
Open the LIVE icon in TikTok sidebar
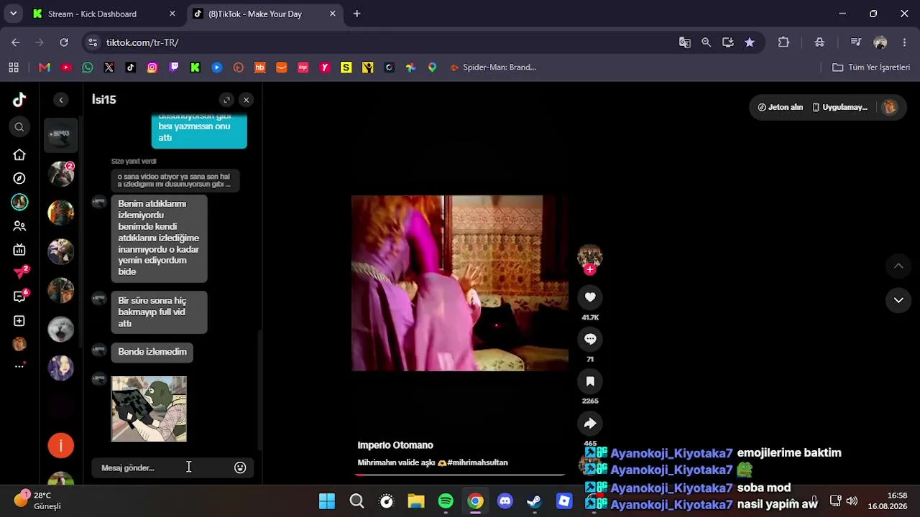(19, 250)
